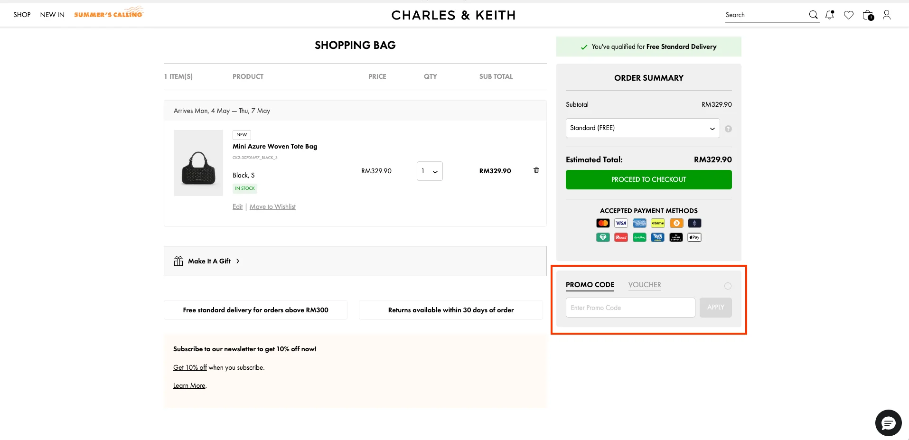Screen dimensions: 909x440
Task: Click the Touch 'n Go payment icon
Action: coord(658,237)
